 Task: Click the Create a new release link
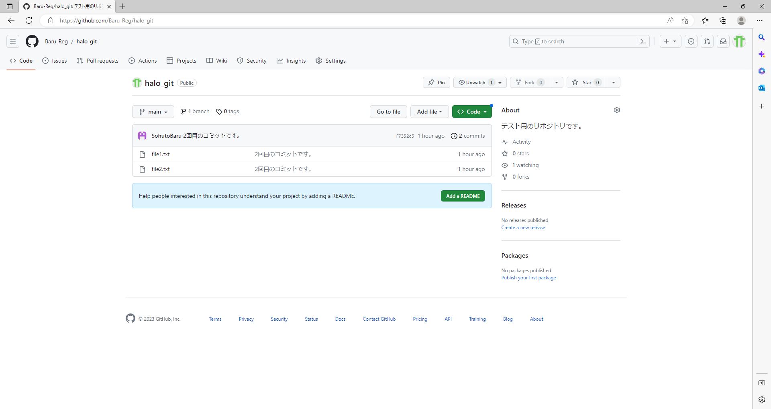[x=523, y=228]
